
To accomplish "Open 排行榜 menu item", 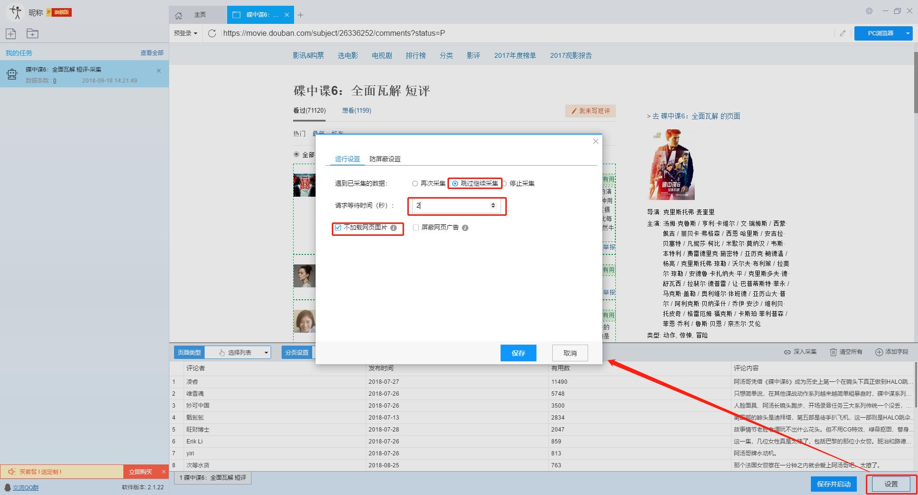I will pyautogui.click(x=415, y=55).
